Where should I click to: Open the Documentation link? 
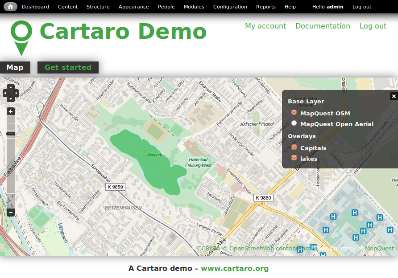(323, 26)
